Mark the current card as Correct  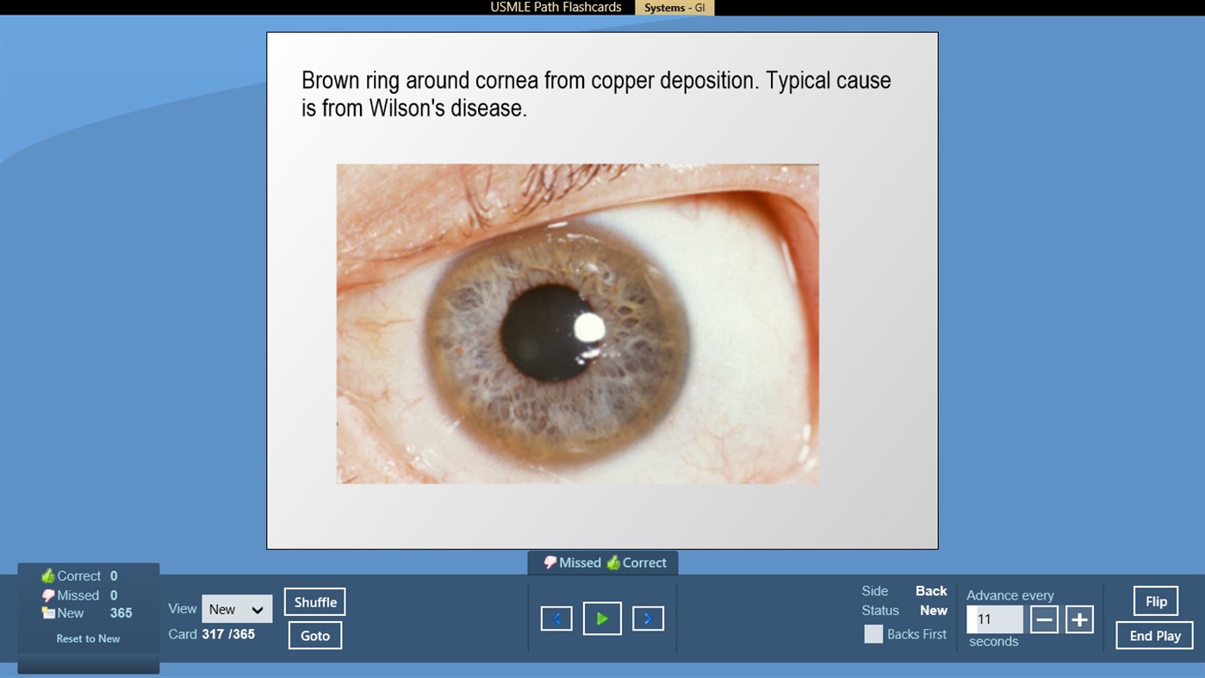pyautogui.click(x=640, y=563)
